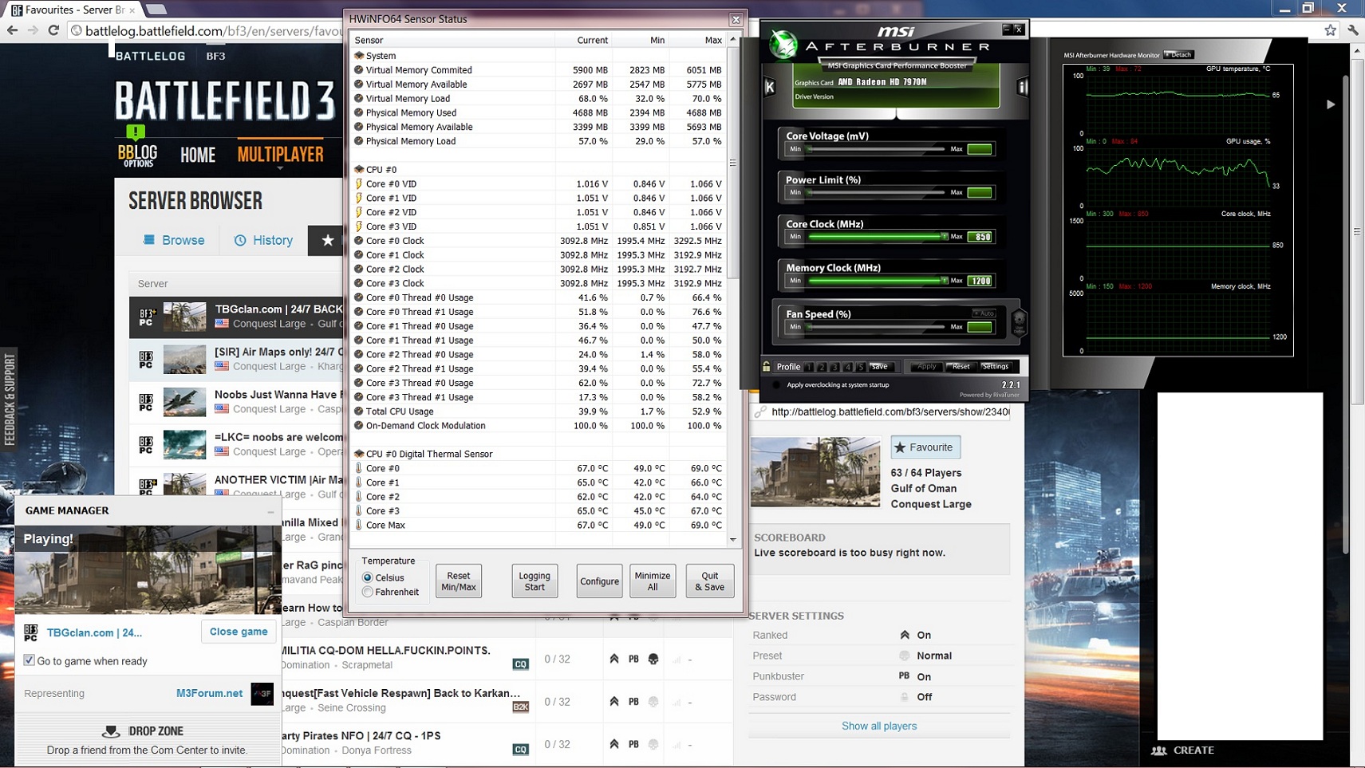Click the Drop Zone parachute icon

point(111,731)
